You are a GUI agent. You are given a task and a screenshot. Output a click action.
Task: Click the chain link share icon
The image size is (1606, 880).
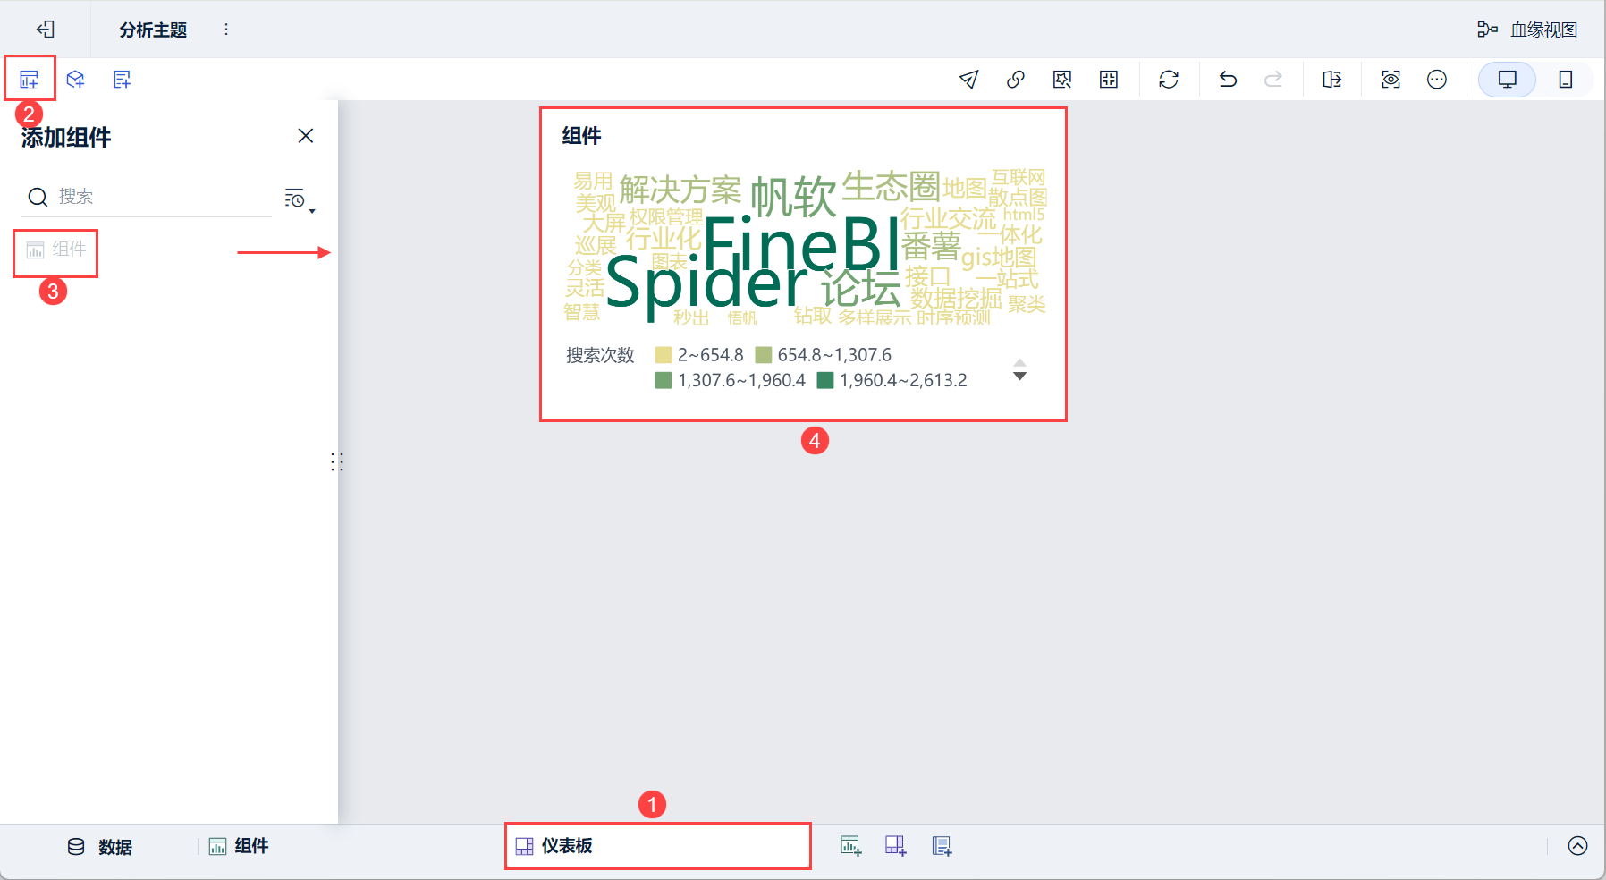pyautogui.click(x=1015, y=80)
